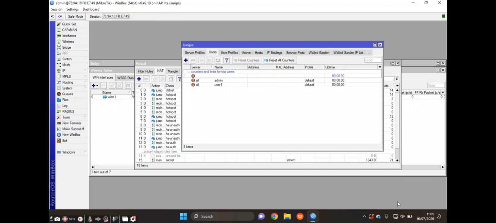
Task: Open New Terminal from sidebar
Action: pyautogui.click(x=71, y=123)
